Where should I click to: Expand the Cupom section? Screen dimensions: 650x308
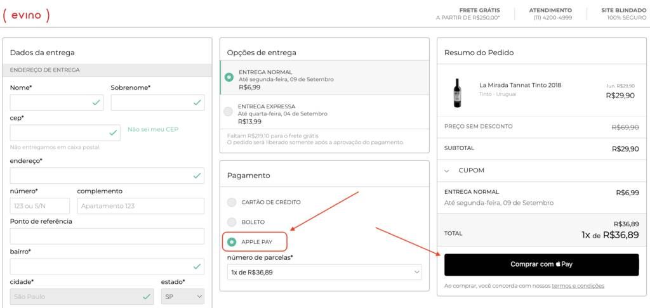click(x=464, y=170)
